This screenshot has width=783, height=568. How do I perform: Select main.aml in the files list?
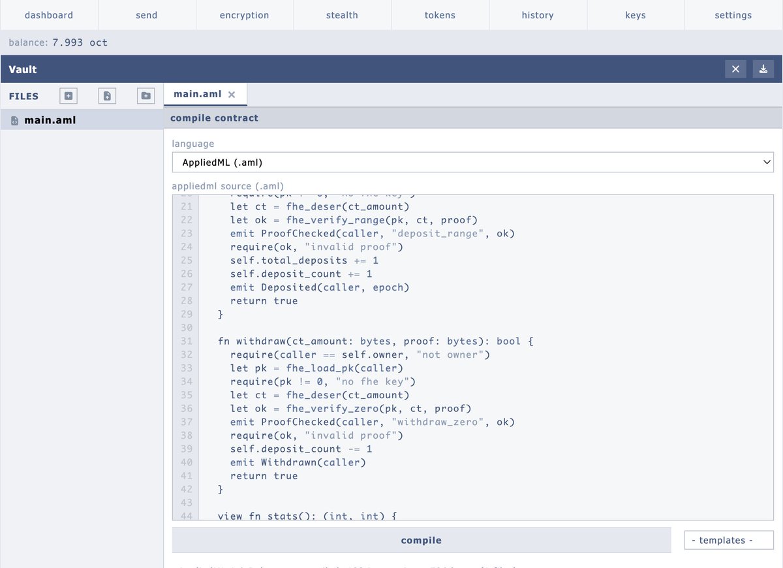tap(82, 120)
